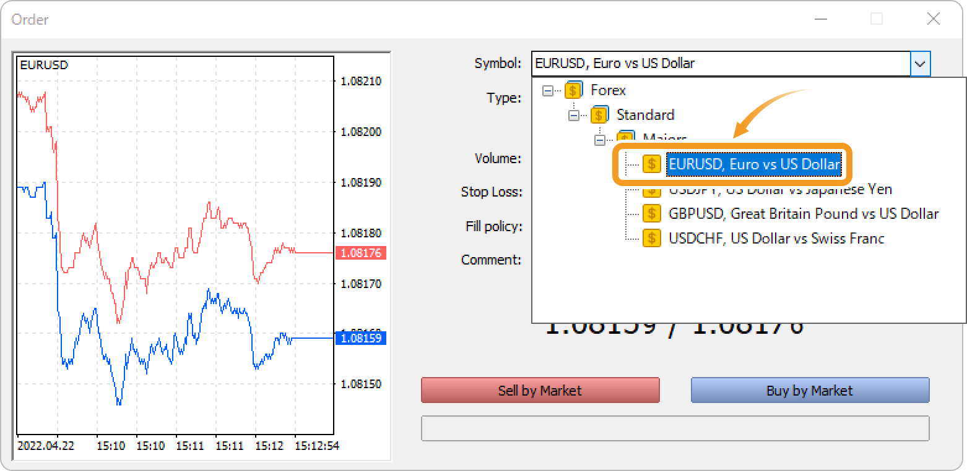Click the 1.08150 price axis label

[x=361, y=384]
